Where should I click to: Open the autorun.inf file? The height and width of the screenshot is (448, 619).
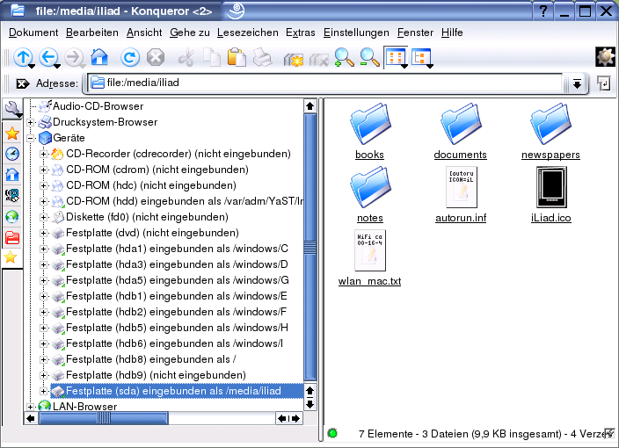pos(461,195)
